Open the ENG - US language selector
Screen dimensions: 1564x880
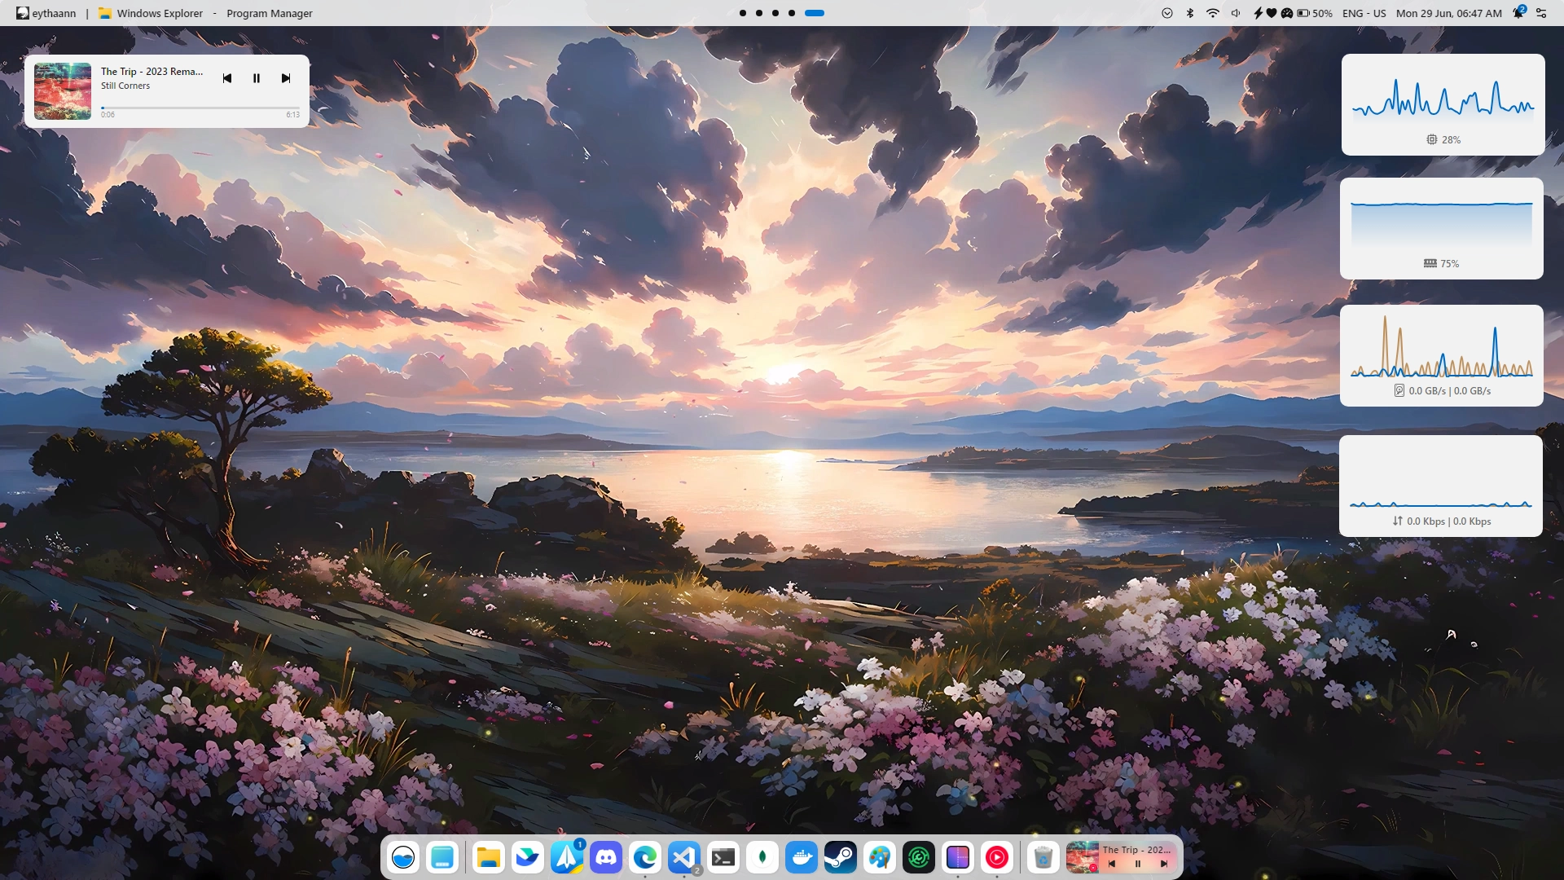click(1364, 13)
